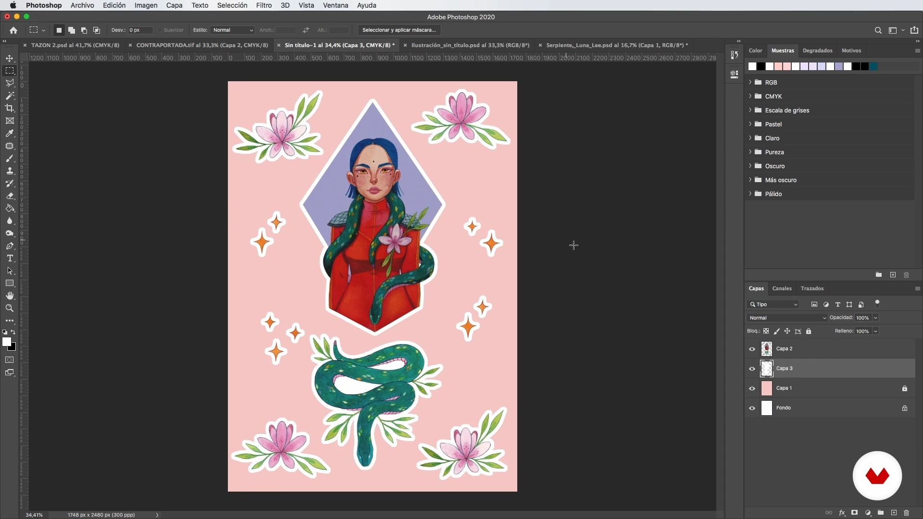Select the Magic Wand tool
This screenshot has width=923, height=519.
pyautogui.click(x=10, y=96)
